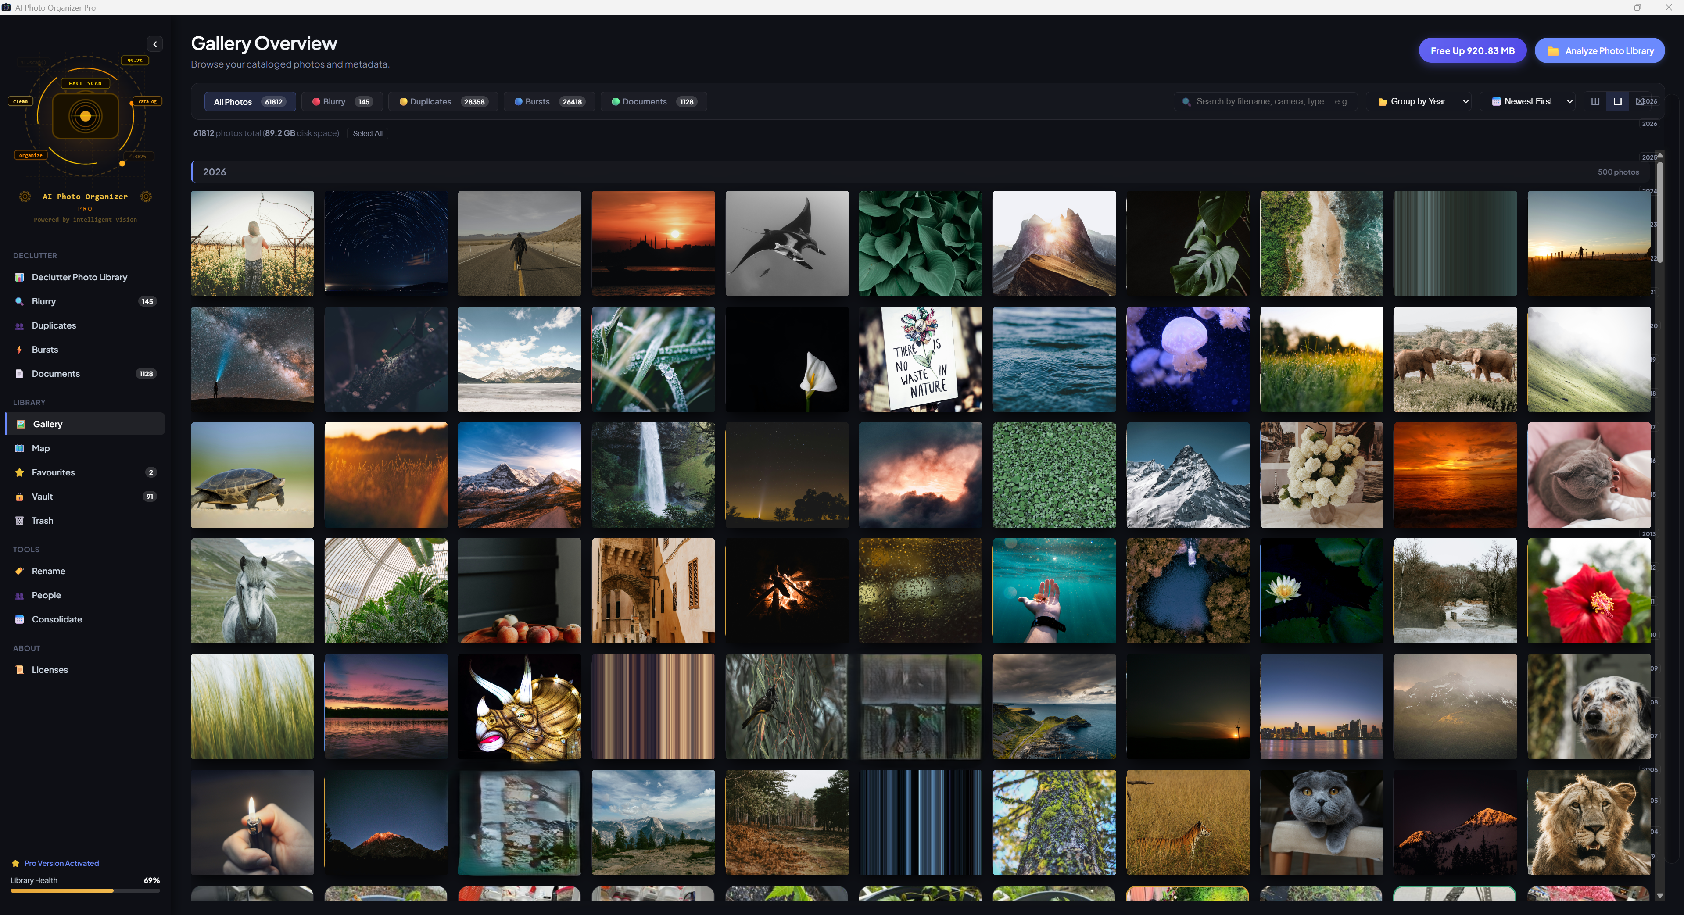Open the Consolidate tool
This screenshot has width=1684, height=915.
pos(85,620)
